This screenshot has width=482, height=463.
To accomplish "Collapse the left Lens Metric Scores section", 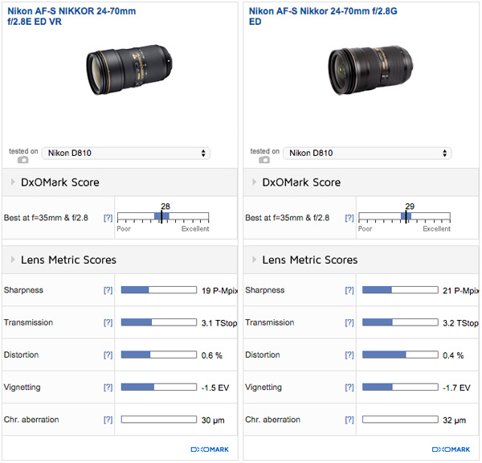I will coord(14,260).
